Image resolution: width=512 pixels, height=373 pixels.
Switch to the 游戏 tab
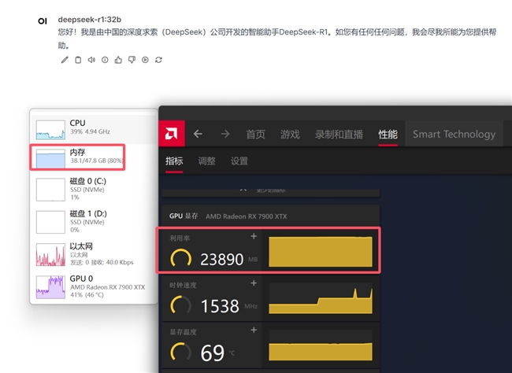(290, 135)
